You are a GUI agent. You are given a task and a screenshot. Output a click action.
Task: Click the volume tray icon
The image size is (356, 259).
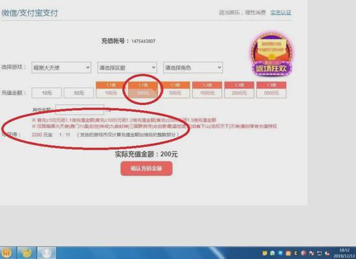pyautogui.click(x=327, y=253)
